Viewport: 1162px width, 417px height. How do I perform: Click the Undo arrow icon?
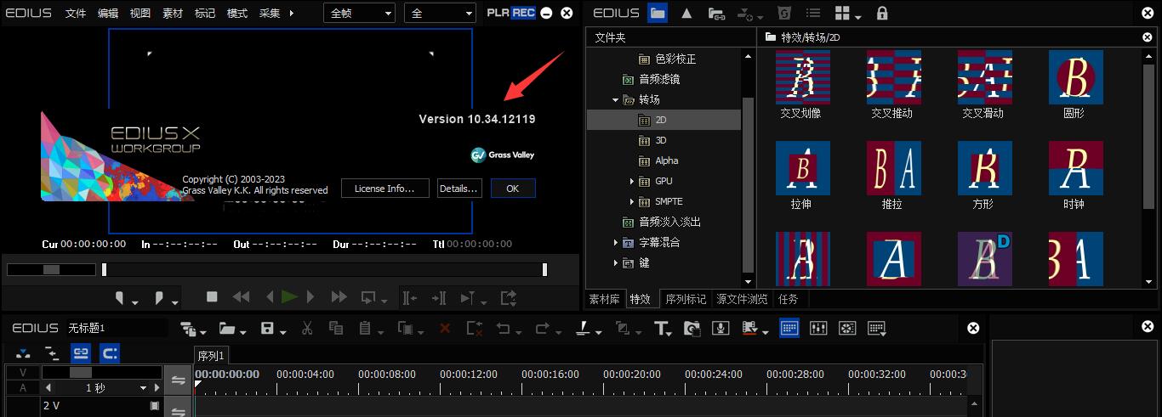coord(504,329)
